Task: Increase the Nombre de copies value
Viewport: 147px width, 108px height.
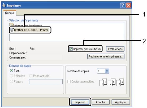Action: pos(107,70)
